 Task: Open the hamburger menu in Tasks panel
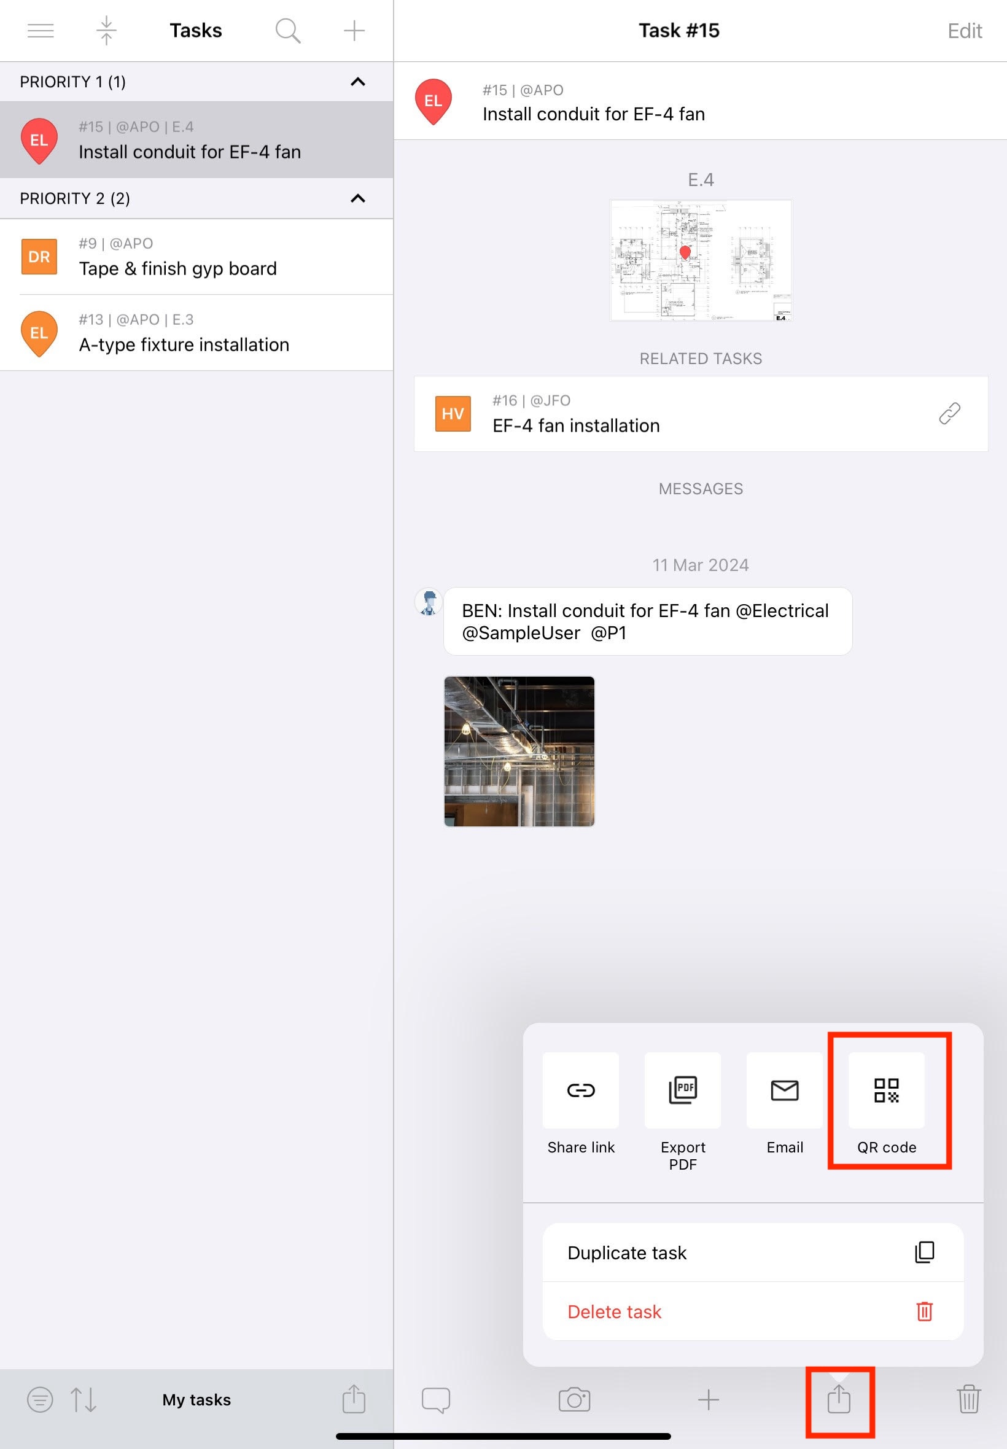[x=41, y=30]
